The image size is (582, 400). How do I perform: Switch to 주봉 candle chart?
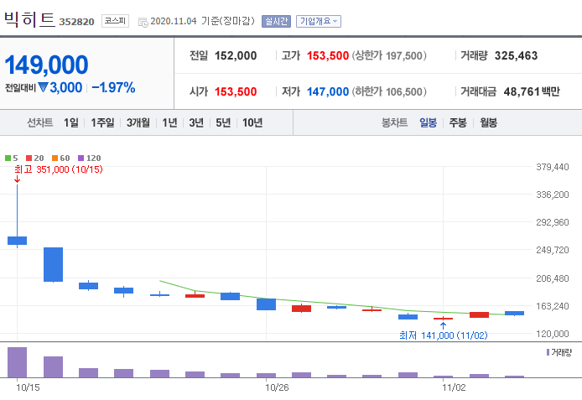pyautogui.click(x=458, y=122)
